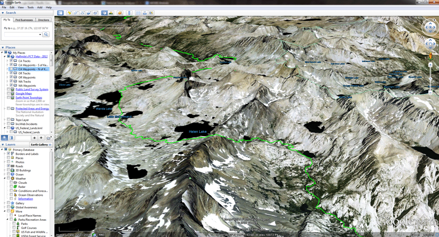Uncheck the CA Tracks checkbox

pyautogui.click(x=11, y=60)
